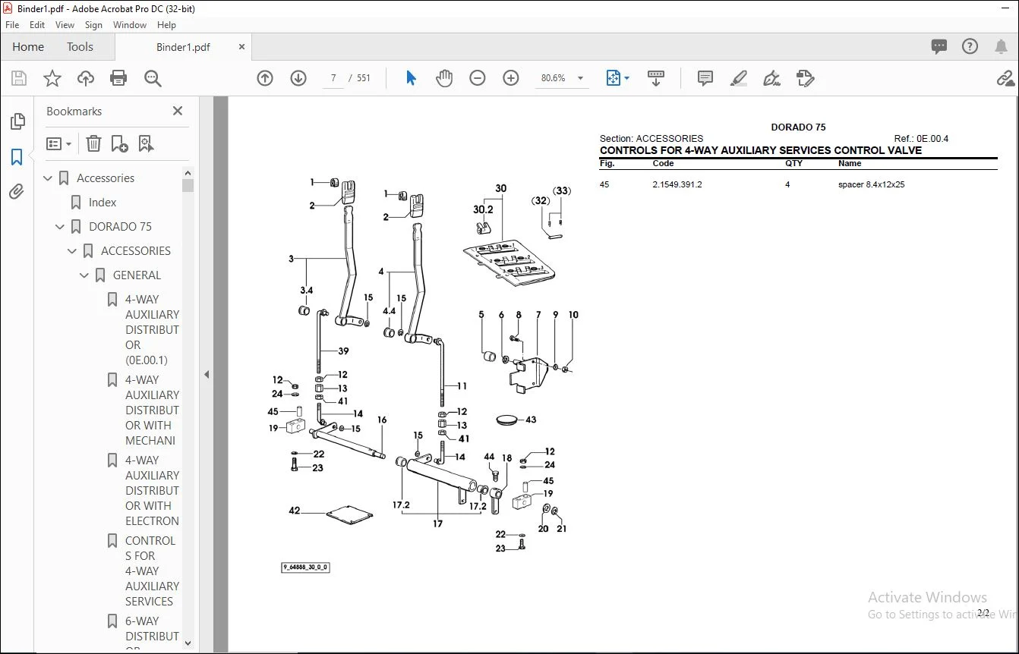Viewport: 1019px width, 654px height.
Task: Add a sticky note comment
Action: click(x=705, y=78)
